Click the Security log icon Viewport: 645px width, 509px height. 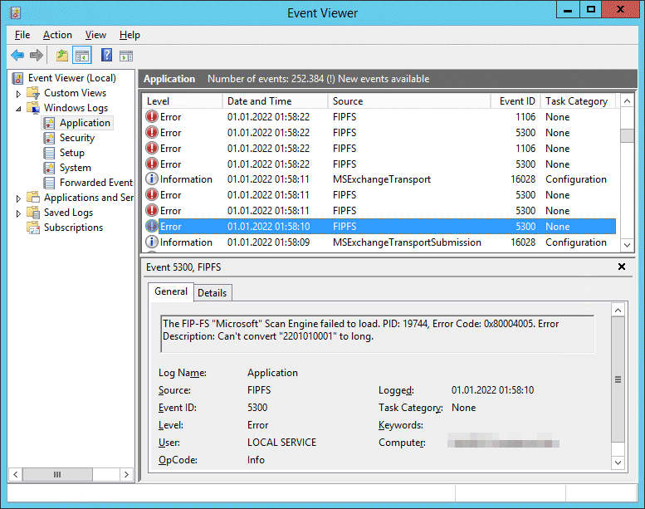(x=49, y=138)
